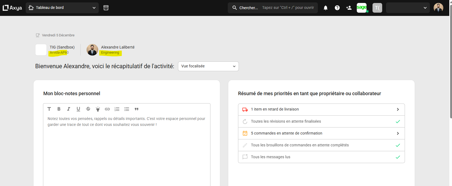Open the blank dropdown in top bar
Screen dimensions: 452x186
(408, 8)
